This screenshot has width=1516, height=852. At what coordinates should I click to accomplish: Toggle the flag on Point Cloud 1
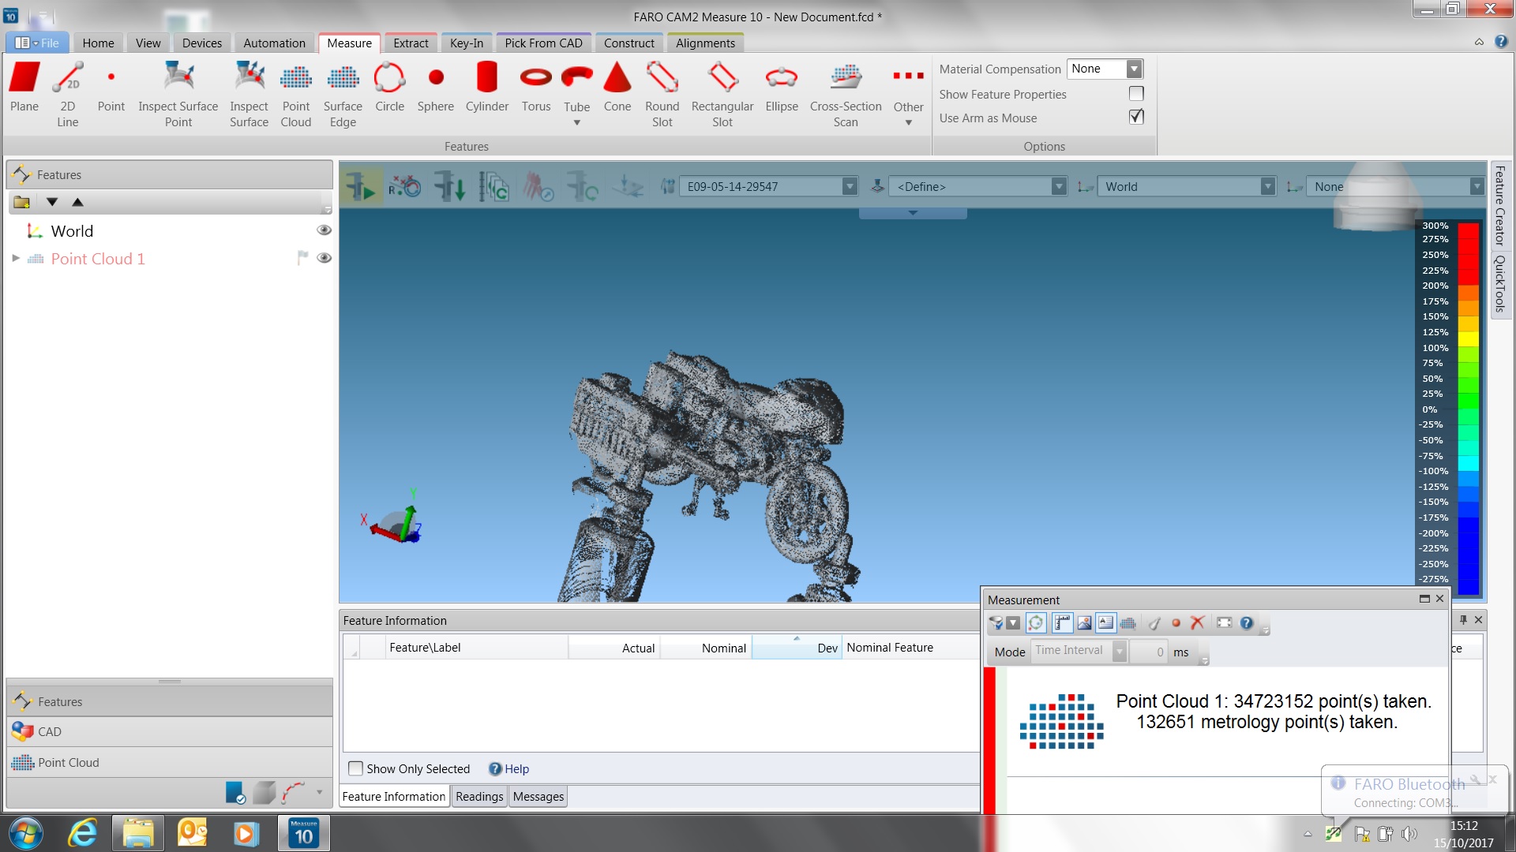302,258
